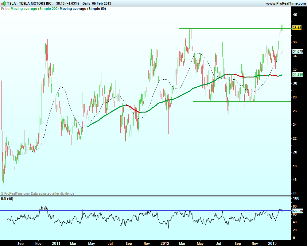Click 100 on the RSI scale
The height and width of the screenshot is (246, 307).
296,198
